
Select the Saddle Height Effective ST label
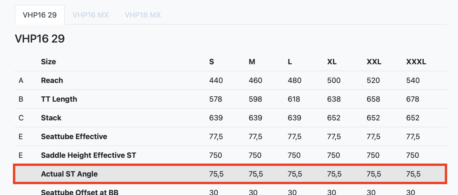pos(88,155)
